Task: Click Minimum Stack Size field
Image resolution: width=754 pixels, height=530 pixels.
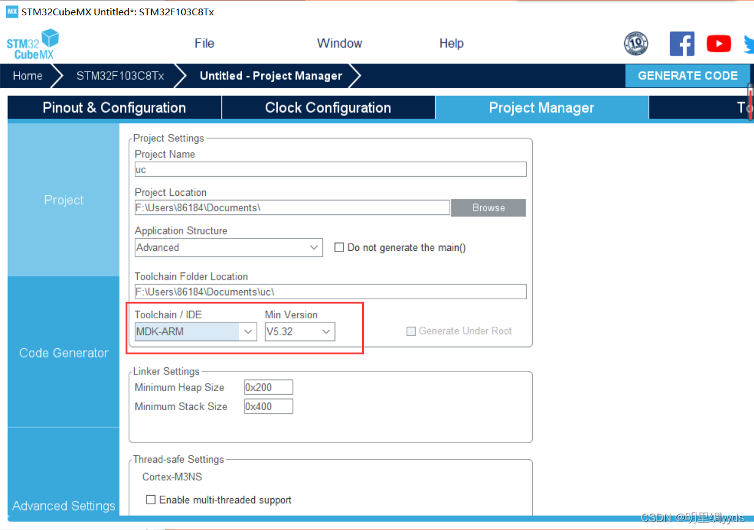Action: pyautogui.click(x=268, y=406)
